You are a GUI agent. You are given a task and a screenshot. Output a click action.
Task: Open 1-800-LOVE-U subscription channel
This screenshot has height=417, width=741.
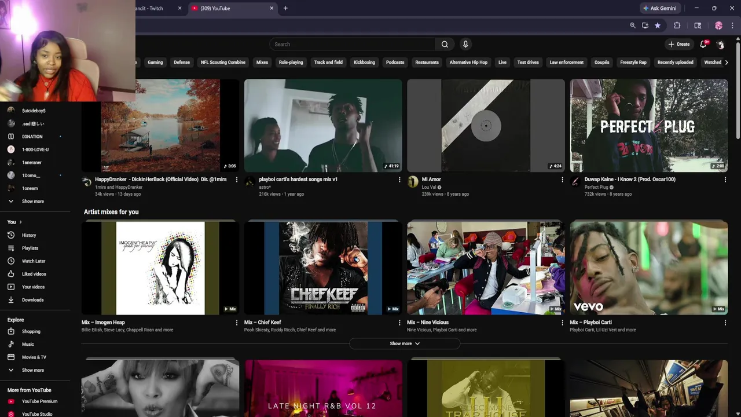(35, 149)
